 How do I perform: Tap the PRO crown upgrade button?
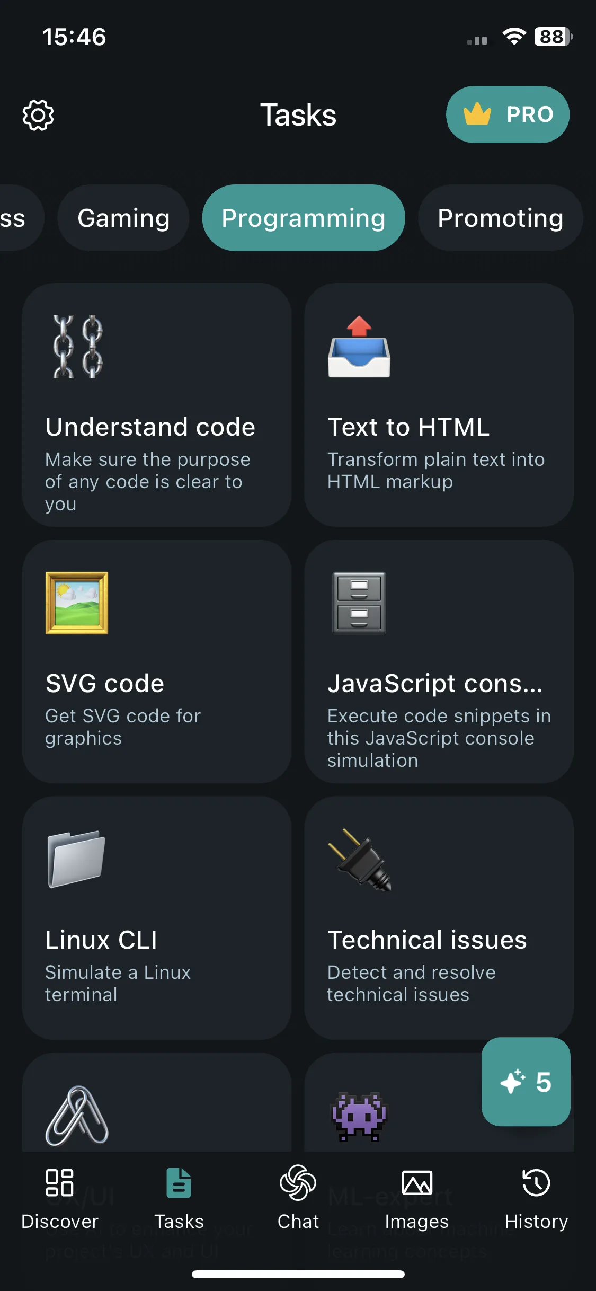pos(508,114)
